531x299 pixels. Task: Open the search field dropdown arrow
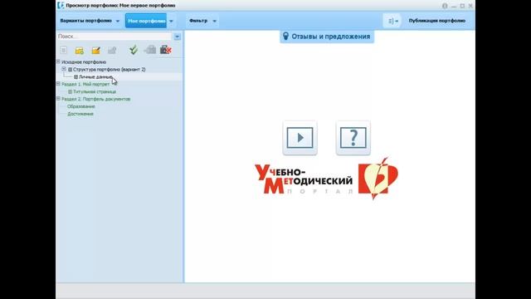[177, 37]
